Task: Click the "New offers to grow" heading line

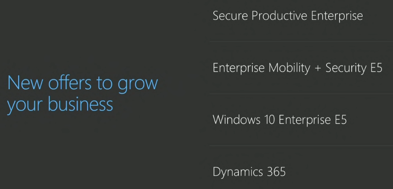Action: click(x=83, y=83)
